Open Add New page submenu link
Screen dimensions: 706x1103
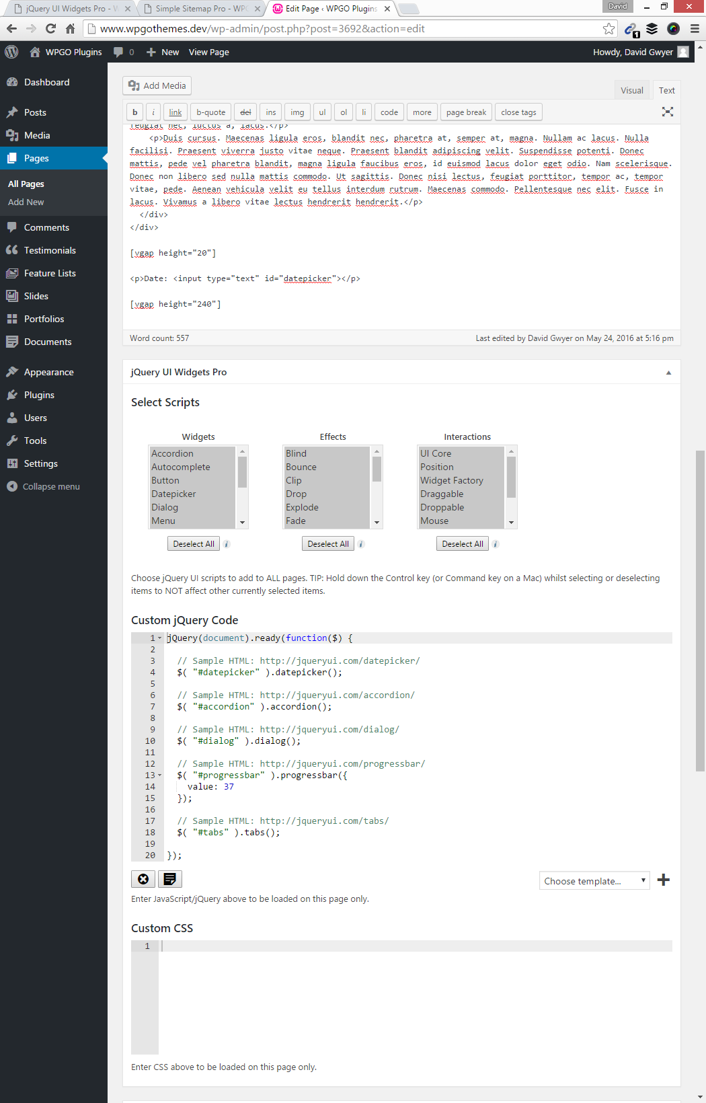click(26, 202)
